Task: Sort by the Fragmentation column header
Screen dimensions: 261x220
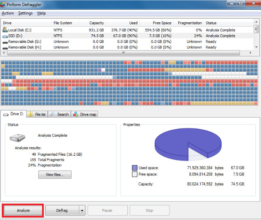Action: (x=188, y=23)
